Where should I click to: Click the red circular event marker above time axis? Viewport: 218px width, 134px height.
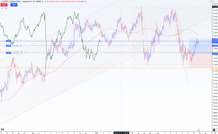point(199,130)
